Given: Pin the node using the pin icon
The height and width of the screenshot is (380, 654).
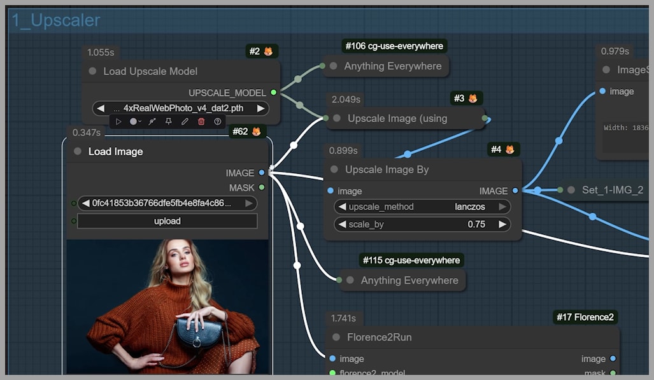Looking at the screenshot, I should (x=169, y=121).
